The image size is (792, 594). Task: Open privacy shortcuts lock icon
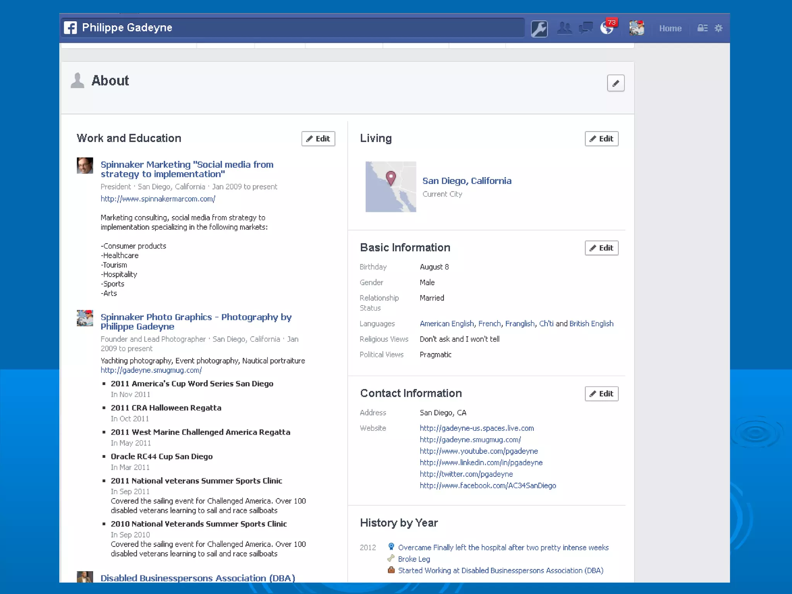[x=702, y=28]
